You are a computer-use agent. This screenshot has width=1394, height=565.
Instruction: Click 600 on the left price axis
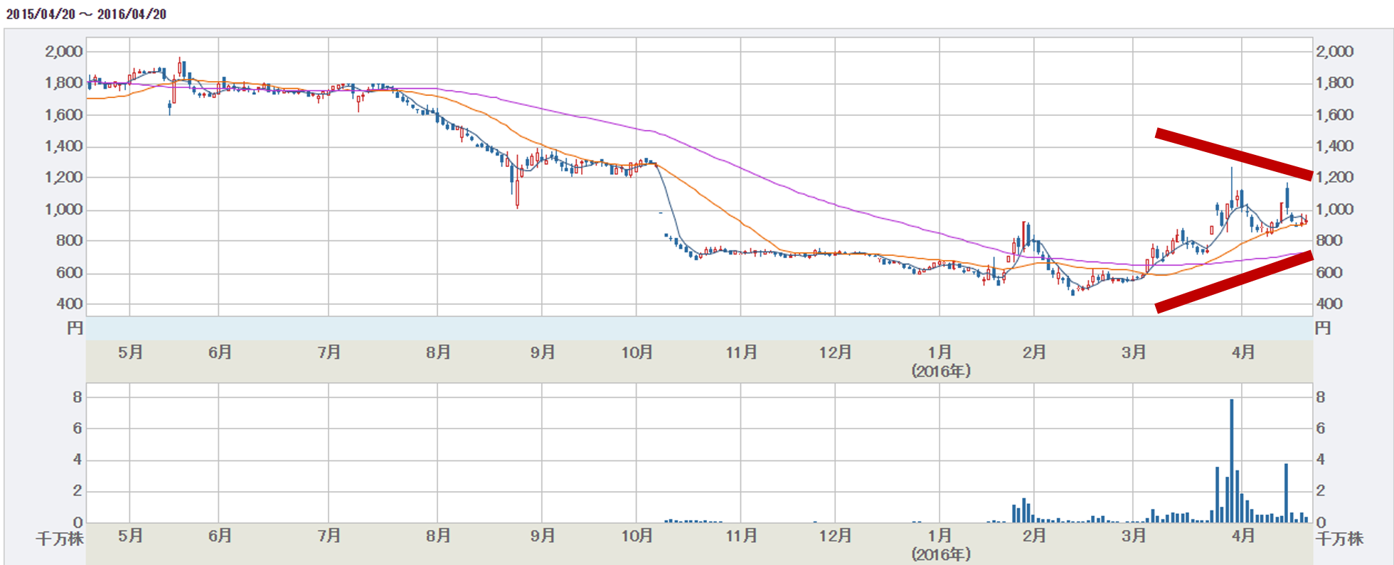[70, 272]
